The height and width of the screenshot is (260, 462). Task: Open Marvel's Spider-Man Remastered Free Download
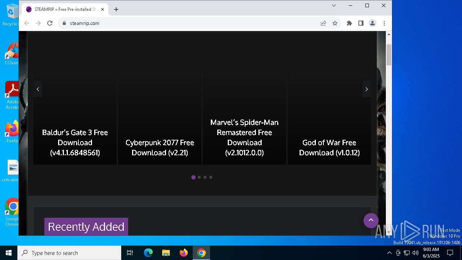(244, 137)
